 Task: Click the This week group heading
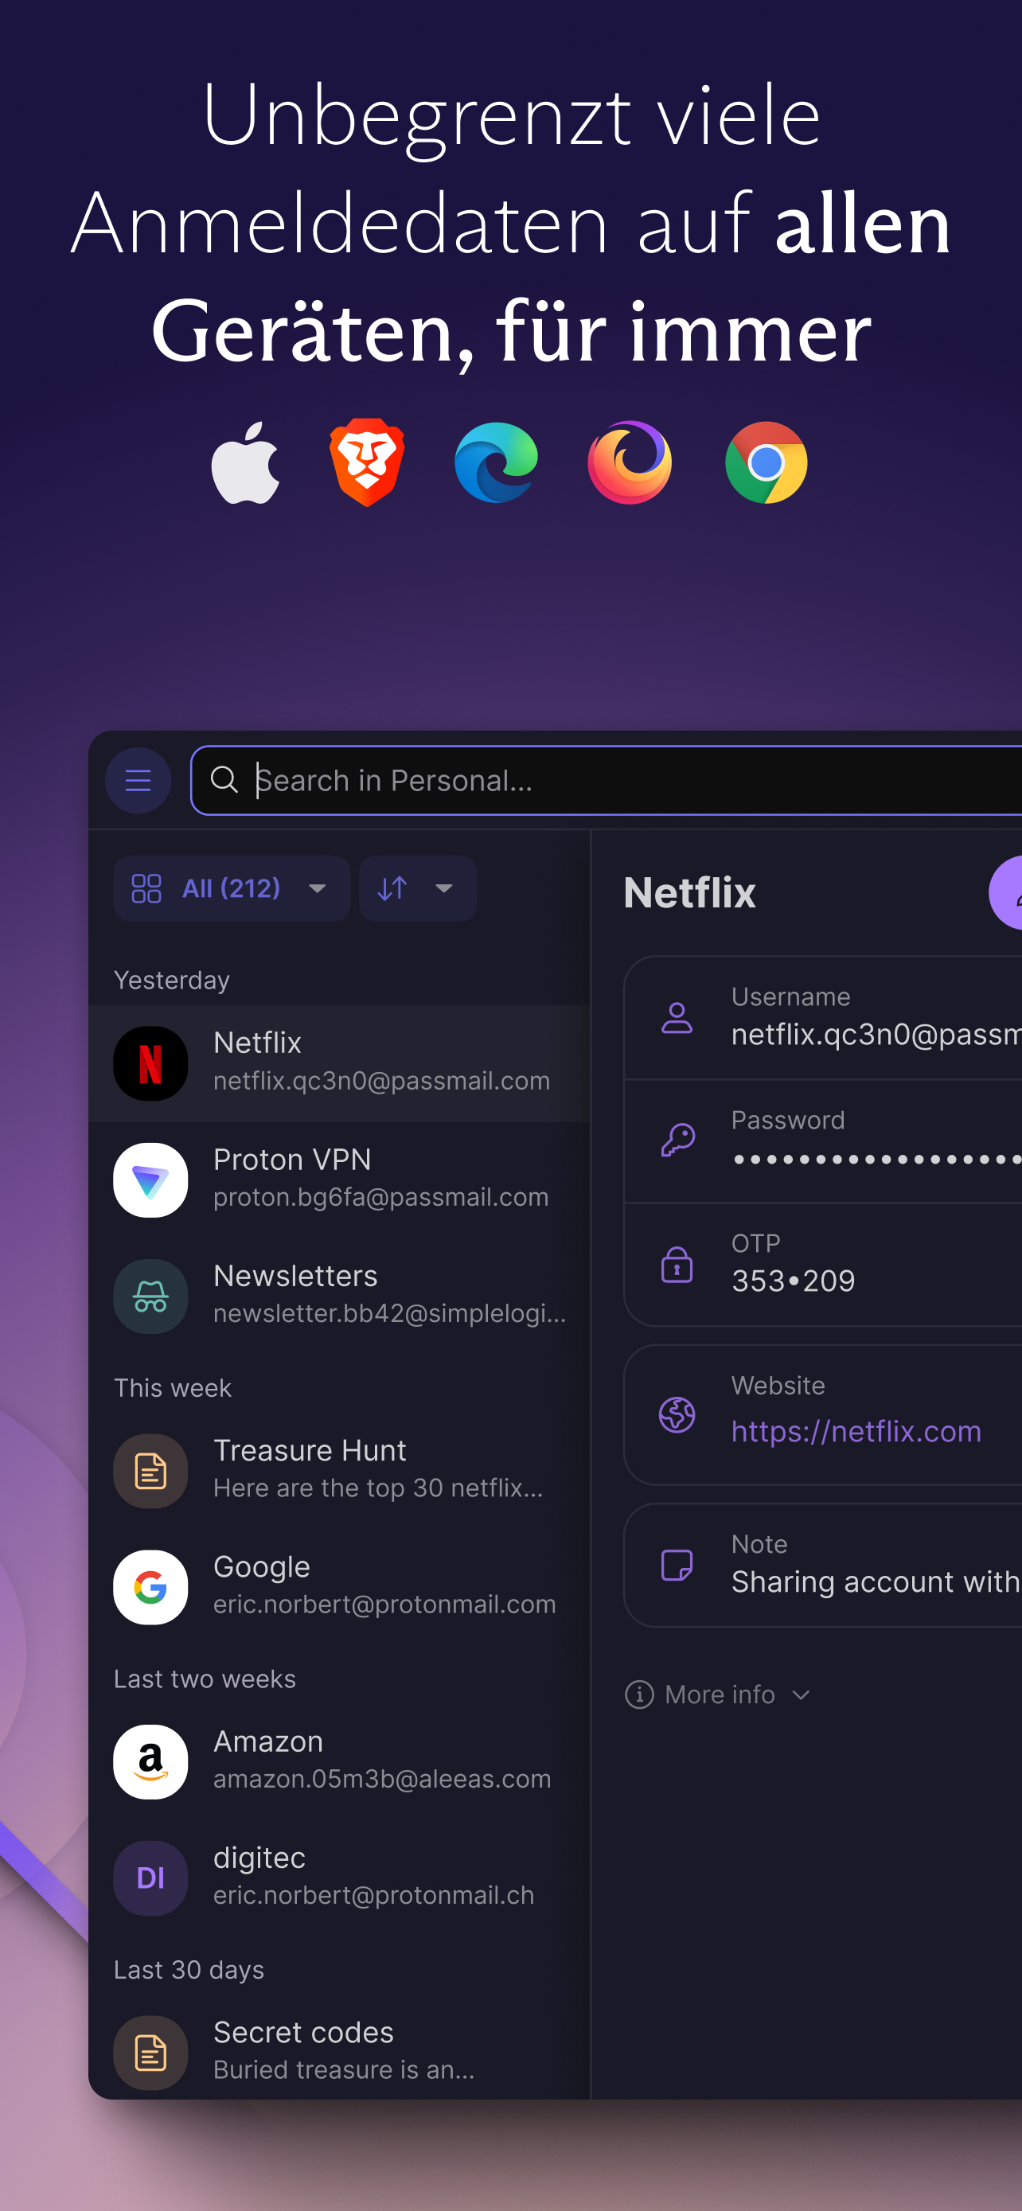(x=173, y=1388)
